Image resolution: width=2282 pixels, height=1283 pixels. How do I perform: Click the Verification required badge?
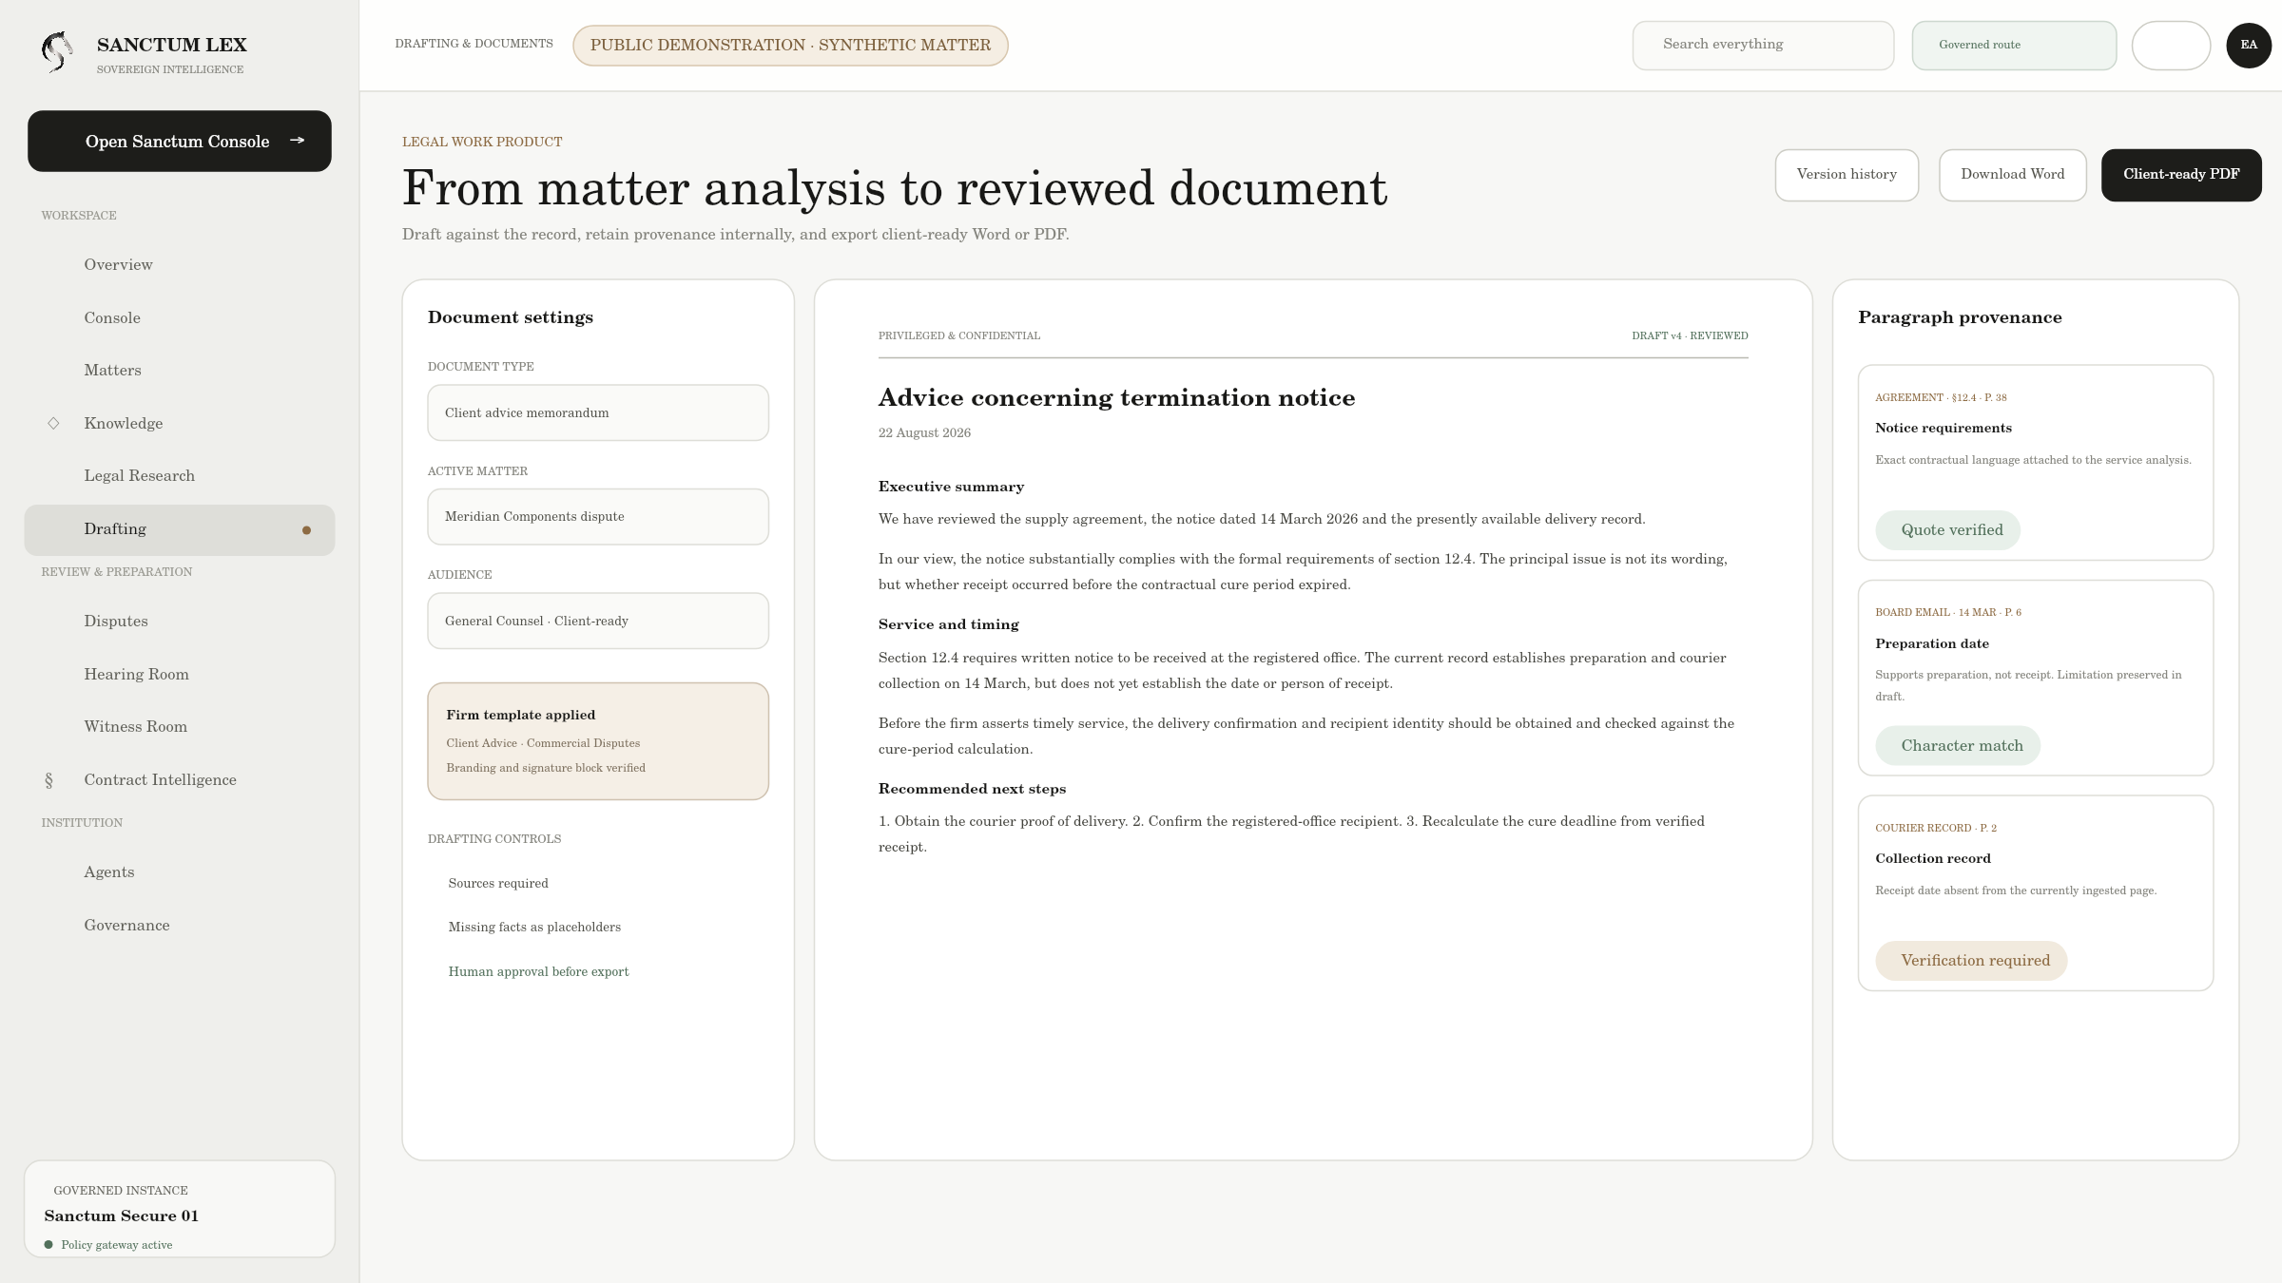click(1971, 961)
